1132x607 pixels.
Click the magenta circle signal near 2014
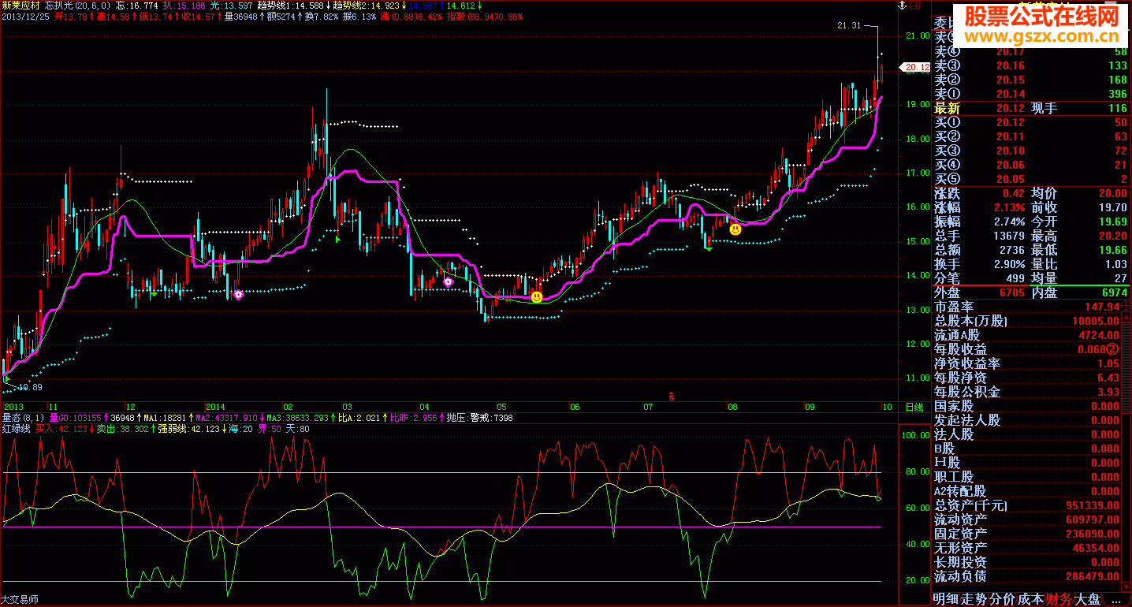(239, 294)
